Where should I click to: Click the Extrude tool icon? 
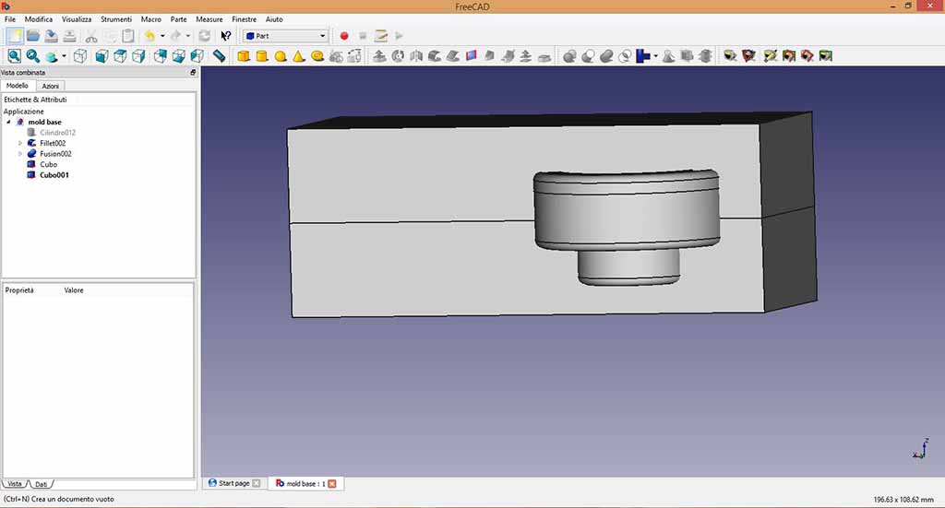(x=379, y=56)
